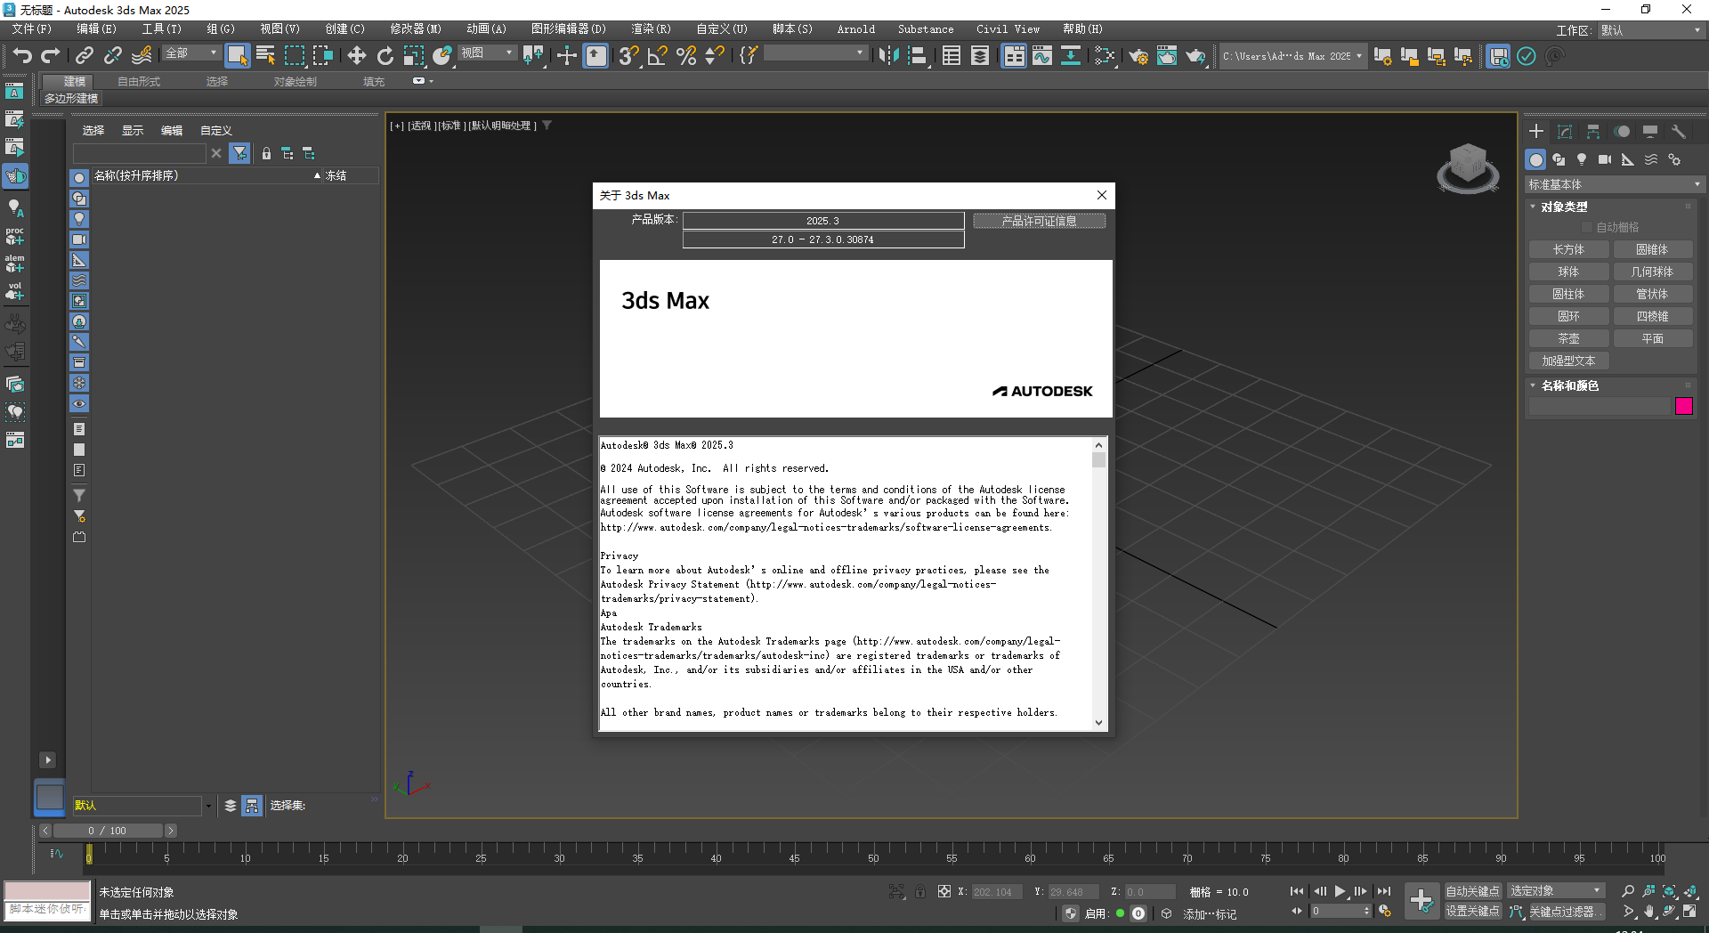This screenshot has height=933, width=1709.
Task: Enable the 自动栅格 checkbox
Action: [x=1588, y=226]
